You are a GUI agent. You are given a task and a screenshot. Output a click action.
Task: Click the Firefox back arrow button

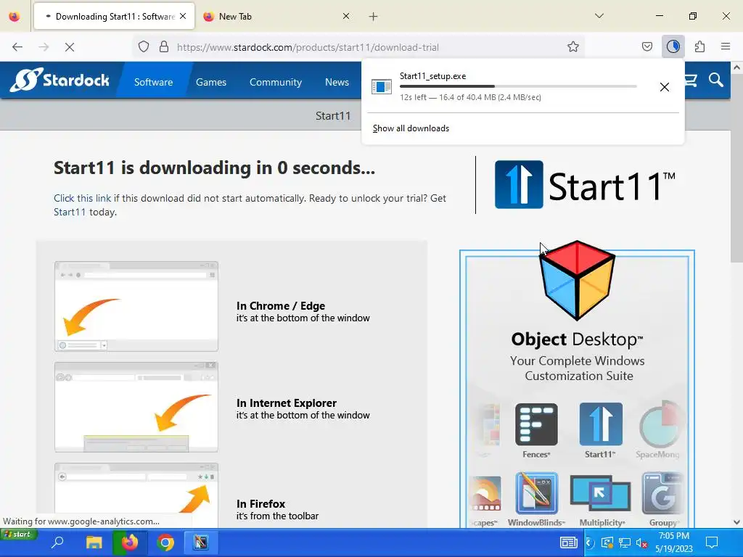pos(17,47)
